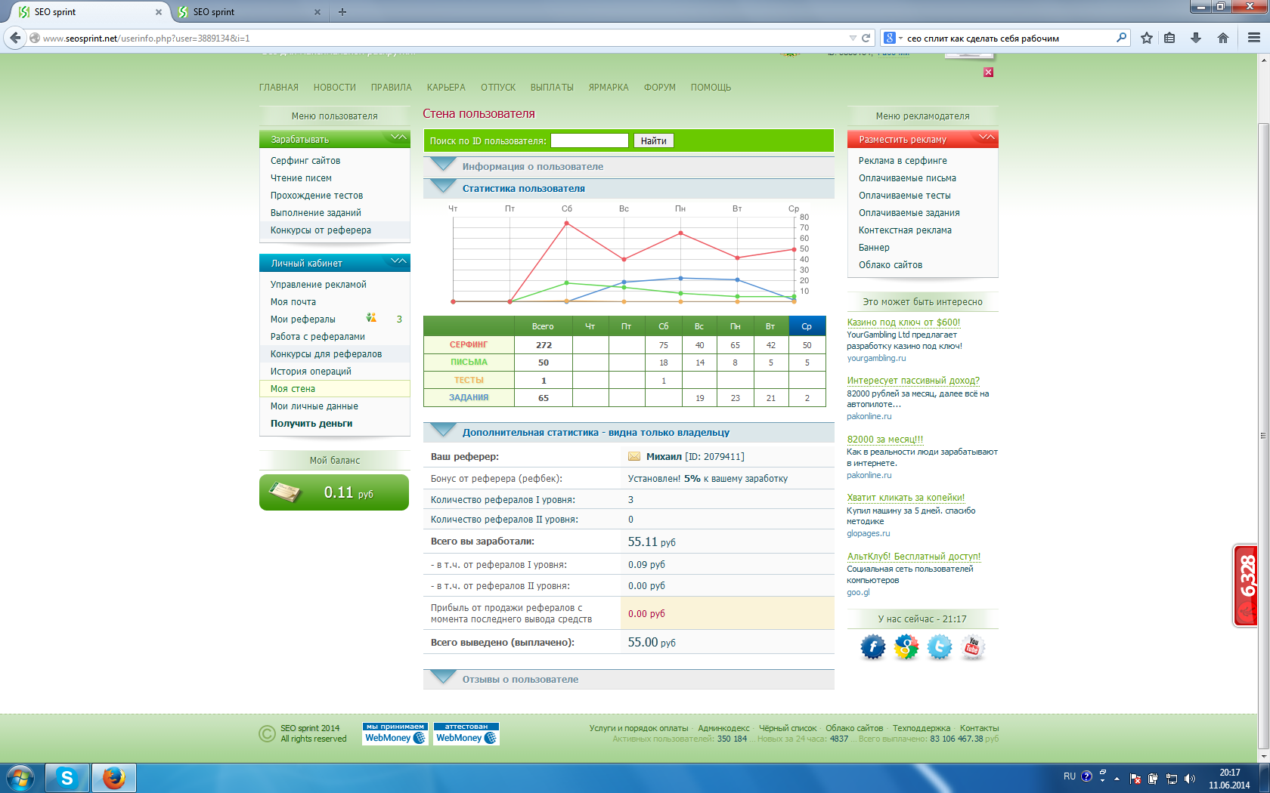Open the YouTube social icon
1270x793 pixels.
click(x=972, y=647)
